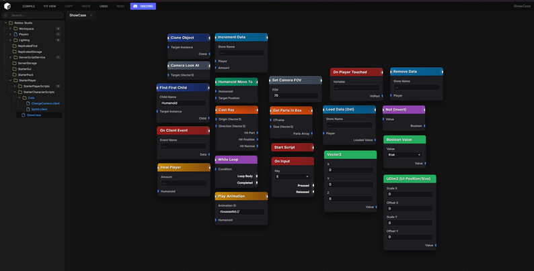Click the On Client Event Name field
This screenshot has width=534, height=271.
[183, 146]
